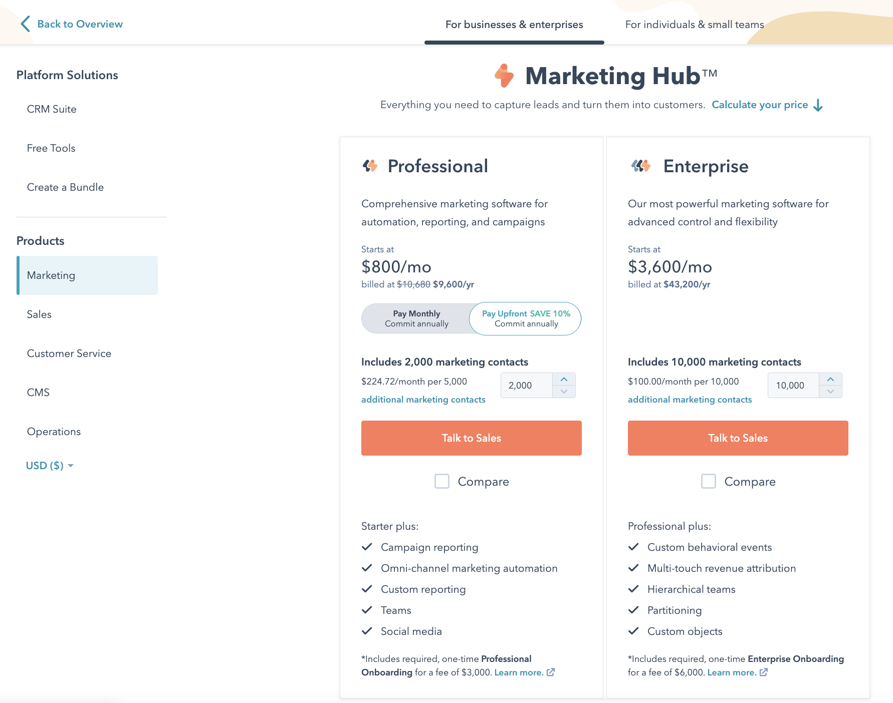This screenshot has width=893, height=703.
Task: Check the Enterprise Compare checkbox
Action: pyautogui.click(x=709, y=482)
